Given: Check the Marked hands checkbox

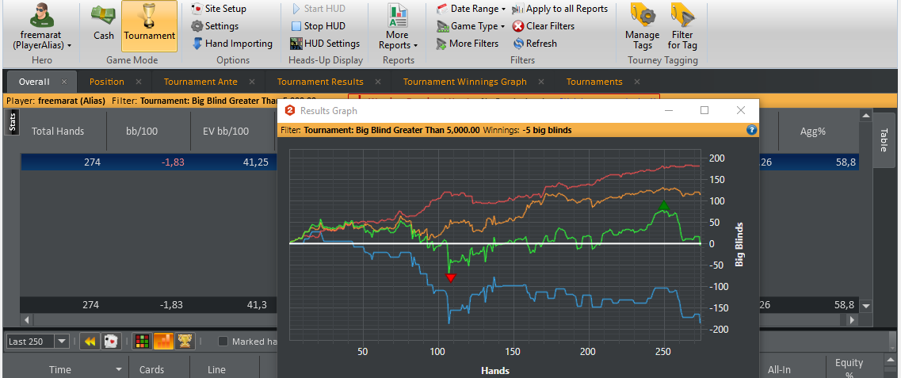Looking at the screenshot, I should click(223, 342).
